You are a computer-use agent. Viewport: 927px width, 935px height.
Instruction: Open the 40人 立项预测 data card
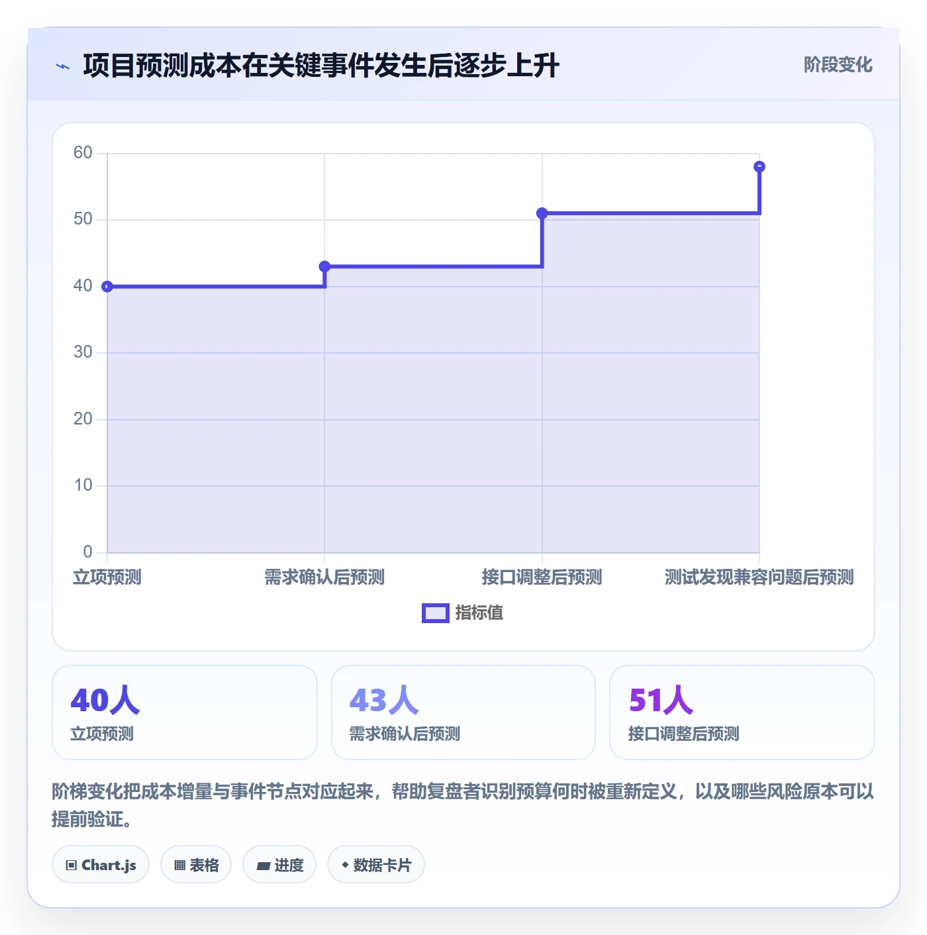pos(185,713)
